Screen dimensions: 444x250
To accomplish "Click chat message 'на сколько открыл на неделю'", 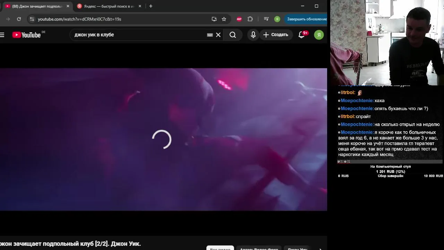I will click(407, 125).
